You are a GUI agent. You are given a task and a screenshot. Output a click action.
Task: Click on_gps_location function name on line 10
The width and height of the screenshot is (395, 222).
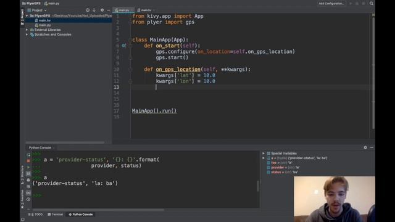pos(178,70)
